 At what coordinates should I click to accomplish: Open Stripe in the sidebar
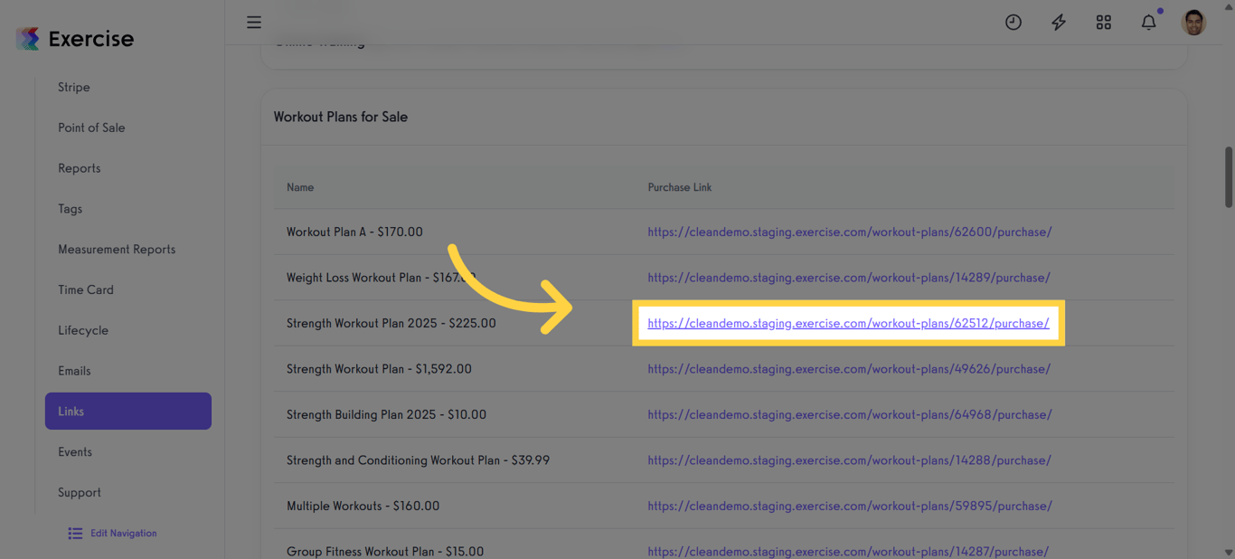click(x=74, y=88)
